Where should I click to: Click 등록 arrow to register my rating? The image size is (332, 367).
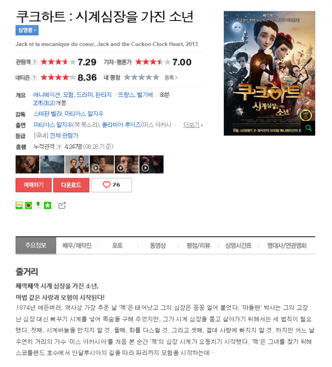tap(171, 77)
